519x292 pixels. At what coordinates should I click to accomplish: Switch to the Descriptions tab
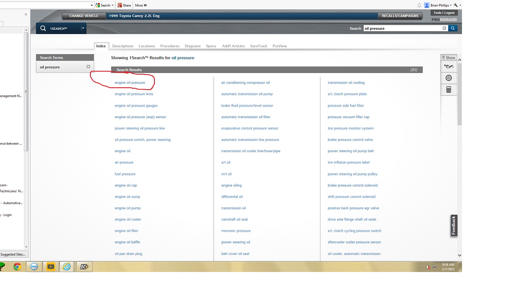tap(123, 46)
